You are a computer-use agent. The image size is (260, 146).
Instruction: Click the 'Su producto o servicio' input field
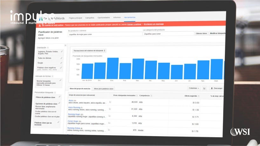point(105,34)
